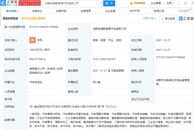Click the 英文名 label cell
This screenshot has width=194, height=130.
[15, 99]
